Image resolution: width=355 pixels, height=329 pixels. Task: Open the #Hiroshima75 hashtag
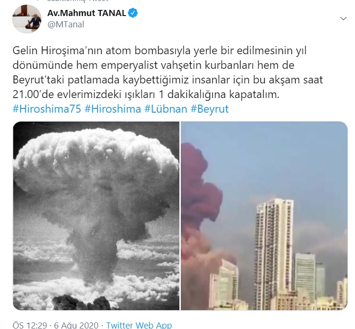[47, 109]
